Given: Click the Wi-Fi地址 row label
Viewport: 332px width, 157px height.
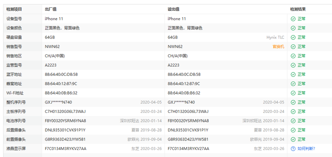Looking at the screenshot, I should point(14,93).
